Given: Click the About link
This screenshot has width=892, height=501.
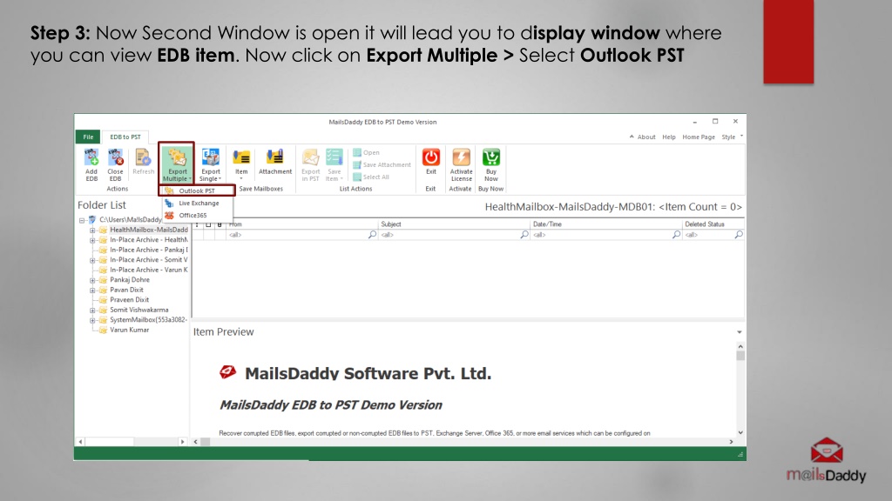Looking at the screenshot, I should click(x=646, y=137).
